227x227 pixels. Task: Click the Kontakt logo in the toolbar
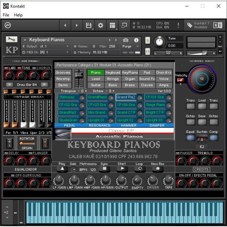(x=8, y=25)
